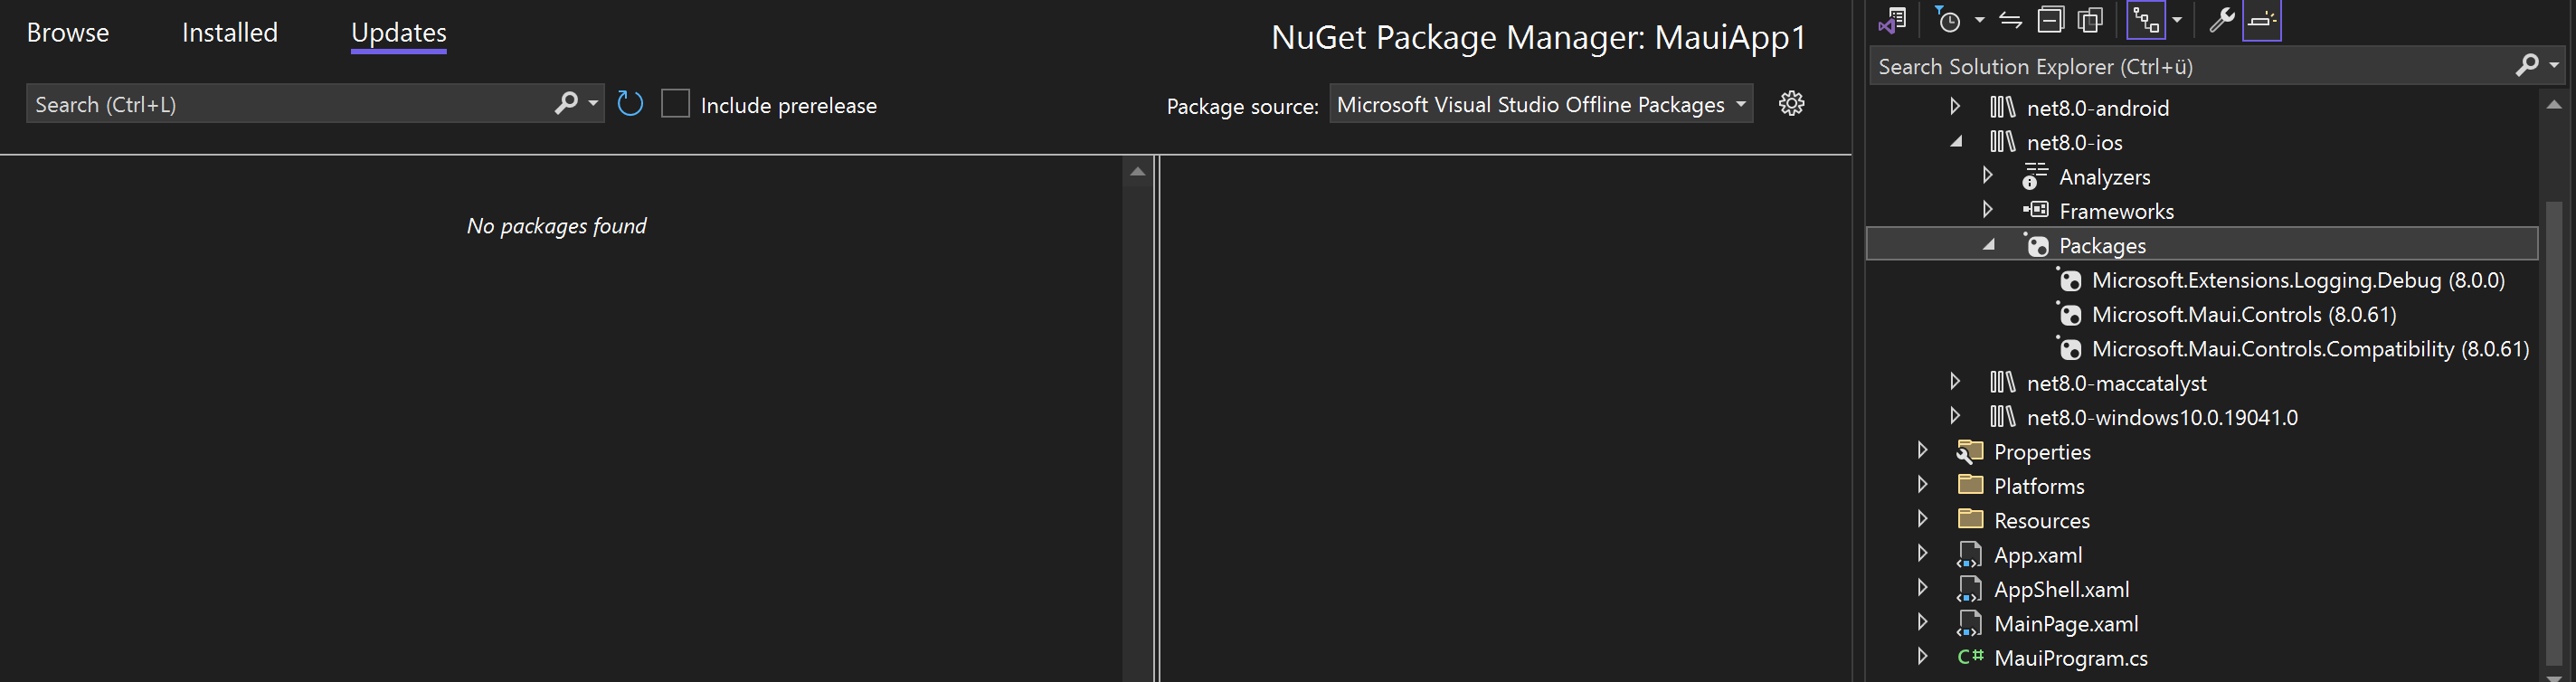Viewport: 2576px width, 682px height.
Task: Click icon beside Microsoft.Maui.Controls (8.0.61)
Action: coord(2069,315)
